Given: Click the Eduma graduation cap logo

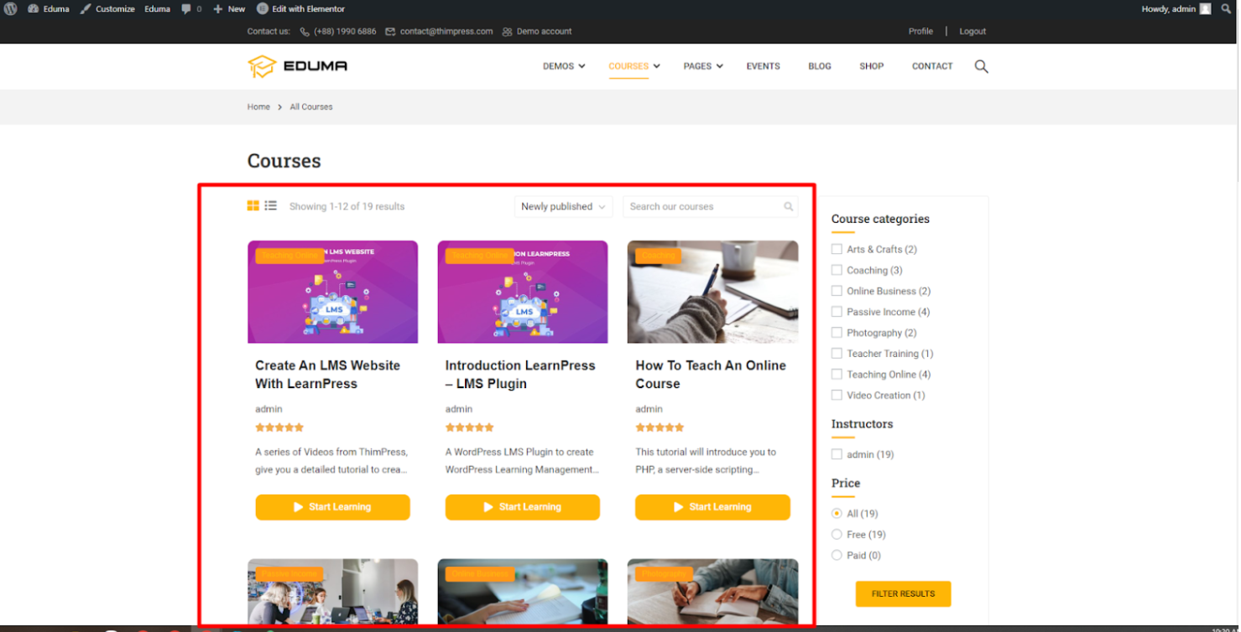Looking at the screenshot, I should coord(297,66).
